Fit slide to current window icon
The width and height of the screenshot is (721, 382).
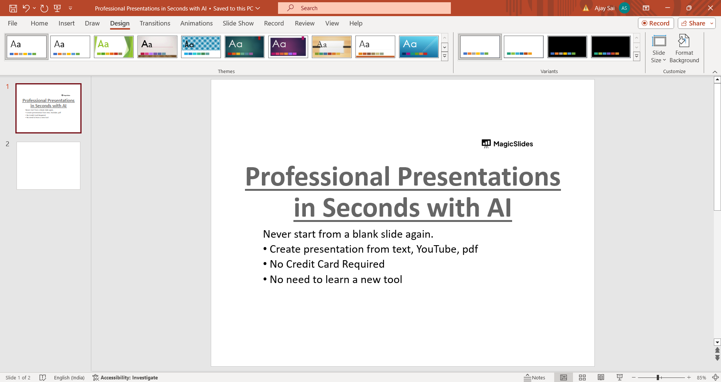point(715,378)
